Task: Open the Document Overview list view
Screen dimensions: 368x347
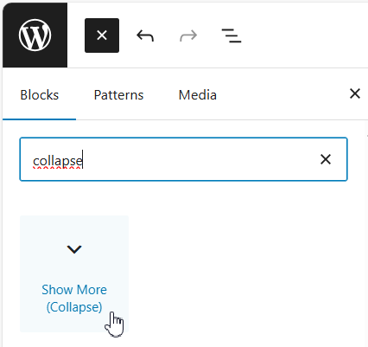Action: point(232,35)
